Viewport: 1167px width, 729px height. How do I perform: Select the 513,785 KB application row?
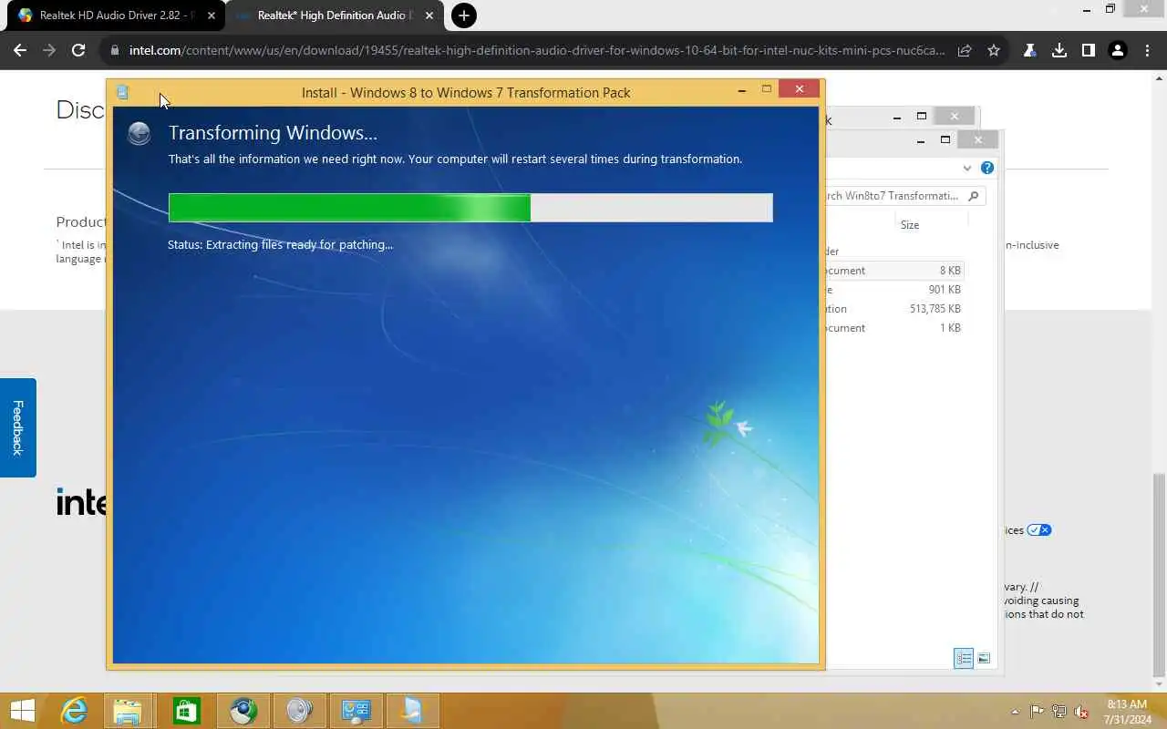[893, 309]
